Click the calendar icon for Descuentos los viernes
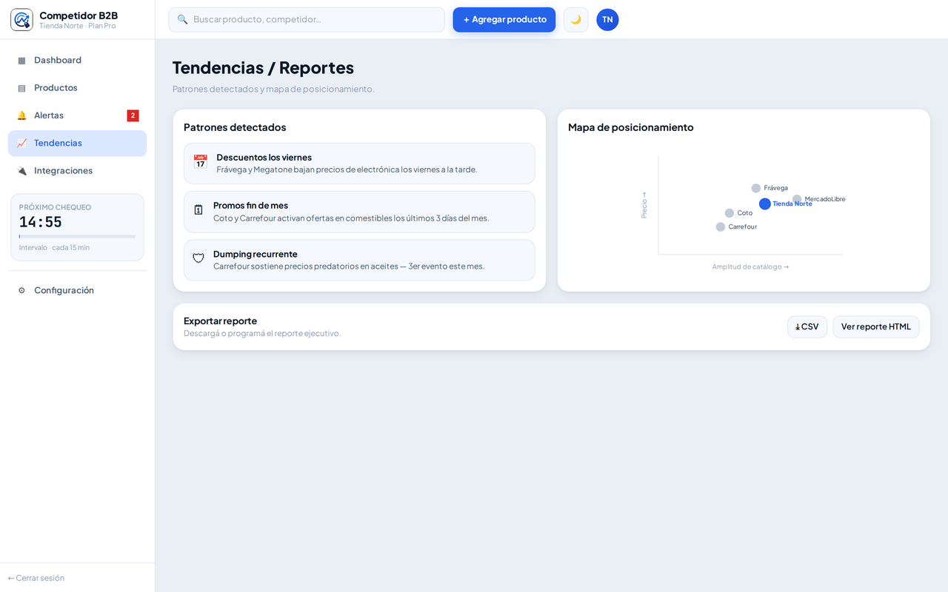Image resolution: width=948 pixels, height=592 pixels. [x=200, y=162]
